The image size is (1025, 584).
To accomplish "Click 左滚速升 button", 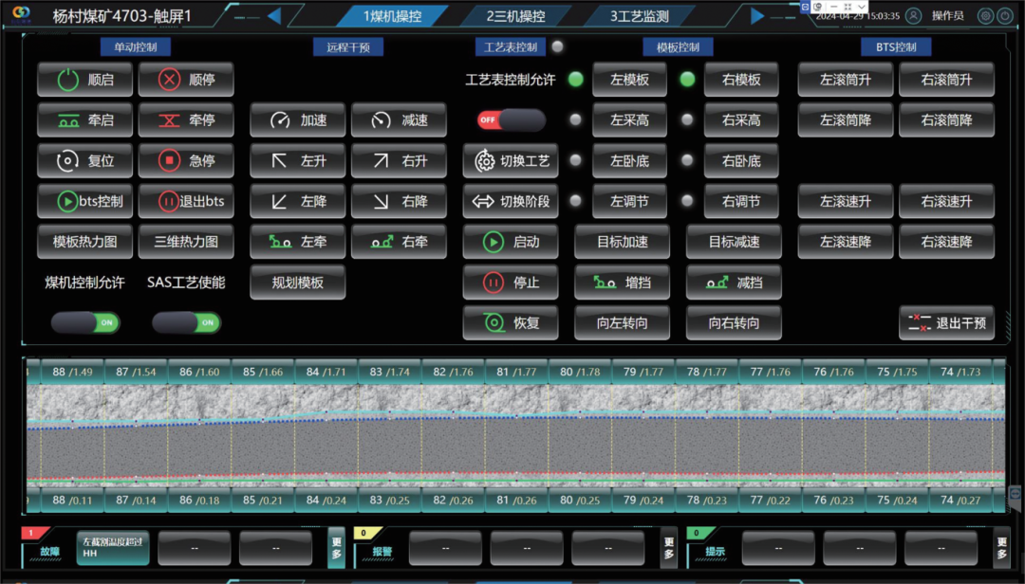I will point(846,201).
